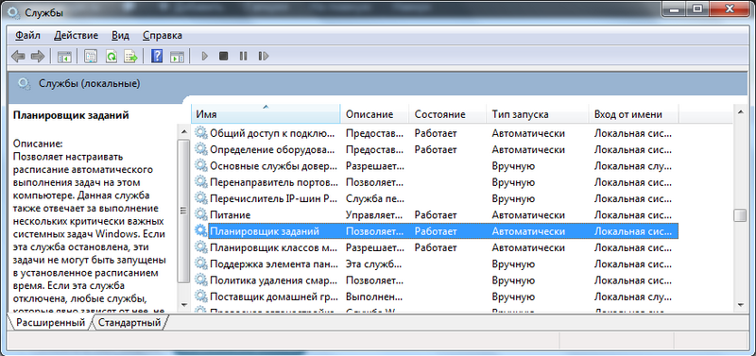Select the Политика удаления смарт-карт service name
Screen dimensions: 756x356
(x=273, y=280)
